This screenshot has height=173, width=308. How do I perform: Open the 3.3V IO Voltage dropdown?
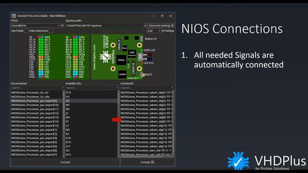click(154, 31)
